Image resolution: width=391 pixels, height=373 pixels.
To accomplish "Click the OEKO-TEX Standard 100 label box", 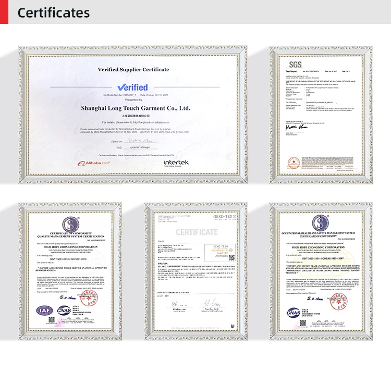I will pyautogui.click(x=220, y=253).
